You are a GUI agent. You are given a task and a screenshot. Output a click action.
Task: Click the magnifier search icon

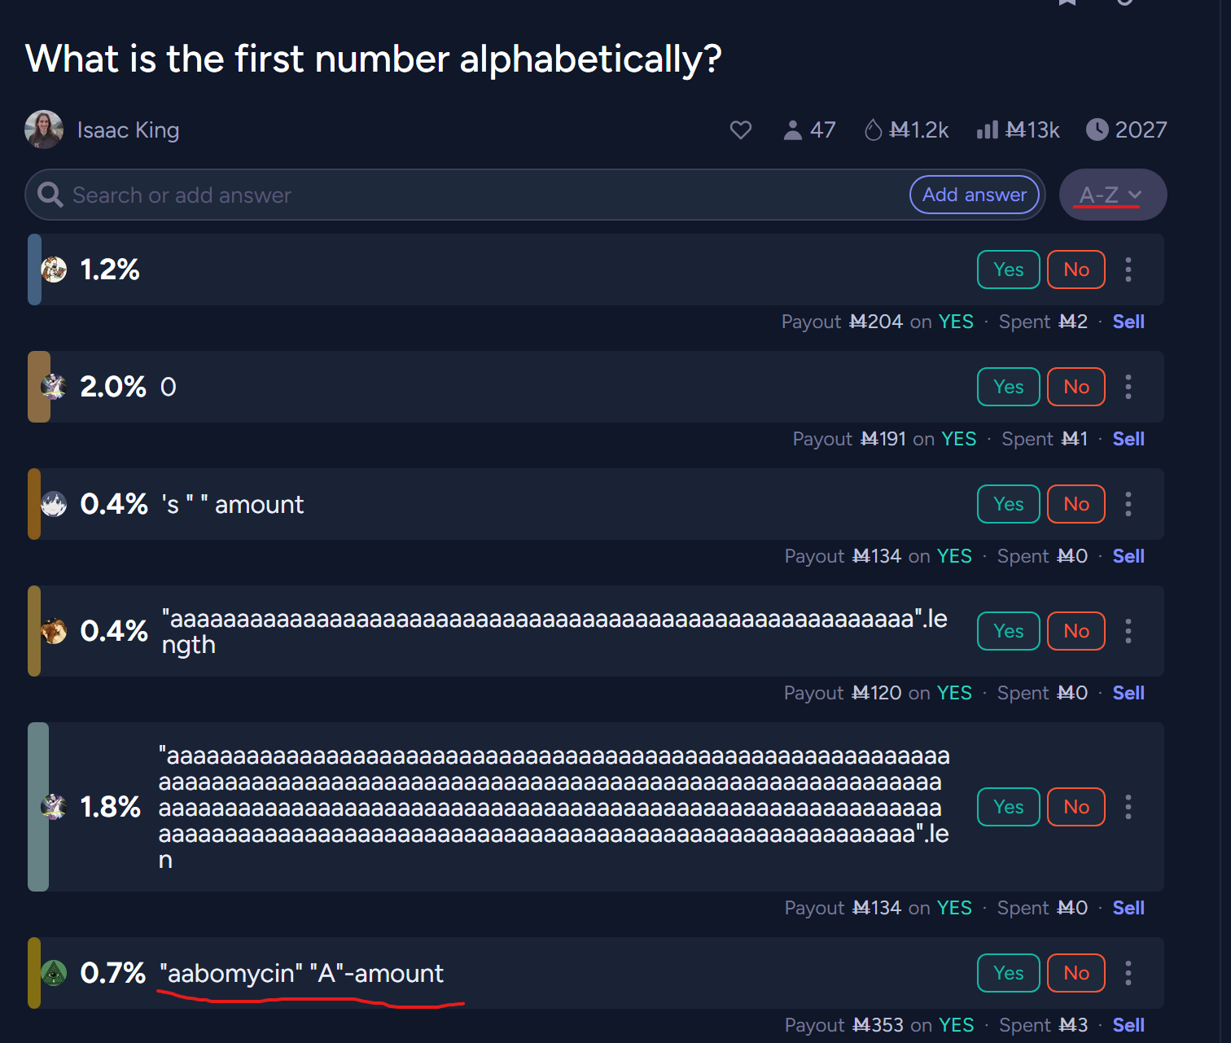coord(50,195)
